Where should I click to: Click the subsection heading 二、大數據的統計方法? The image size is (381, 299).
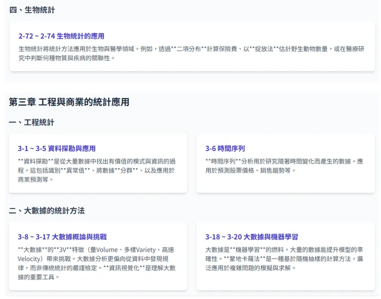[x=47, y=210]
